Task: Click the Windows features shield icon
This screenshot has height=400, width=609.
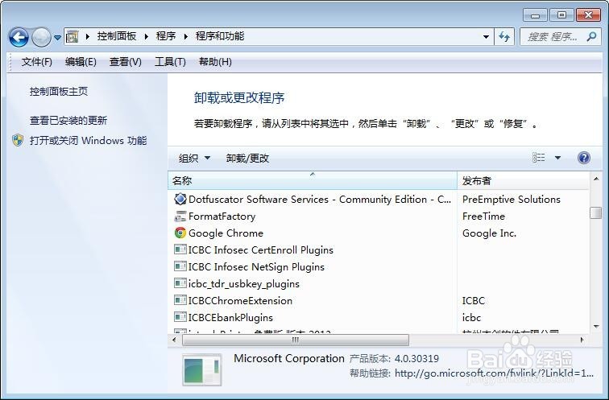Action: [x=18, y=140]
